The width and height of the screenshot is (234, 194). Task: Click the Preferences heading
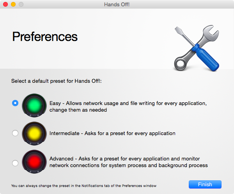point(45,37)
